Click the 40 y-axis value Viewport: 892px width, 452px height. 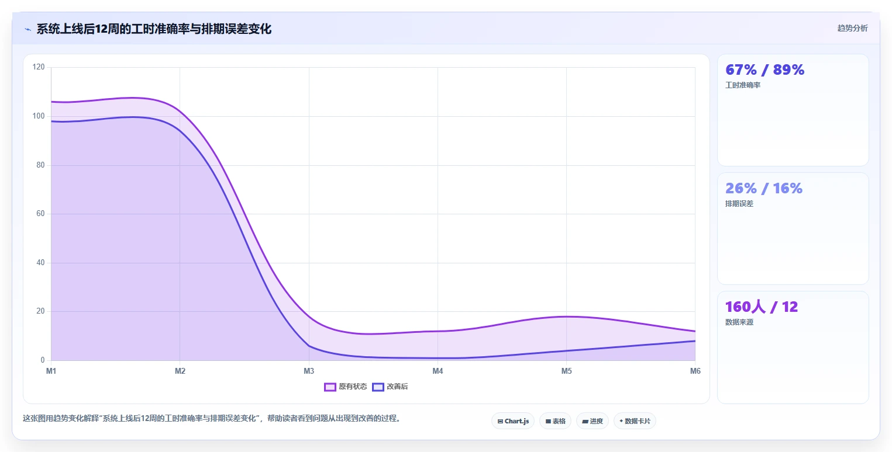[x=40, y=263]
